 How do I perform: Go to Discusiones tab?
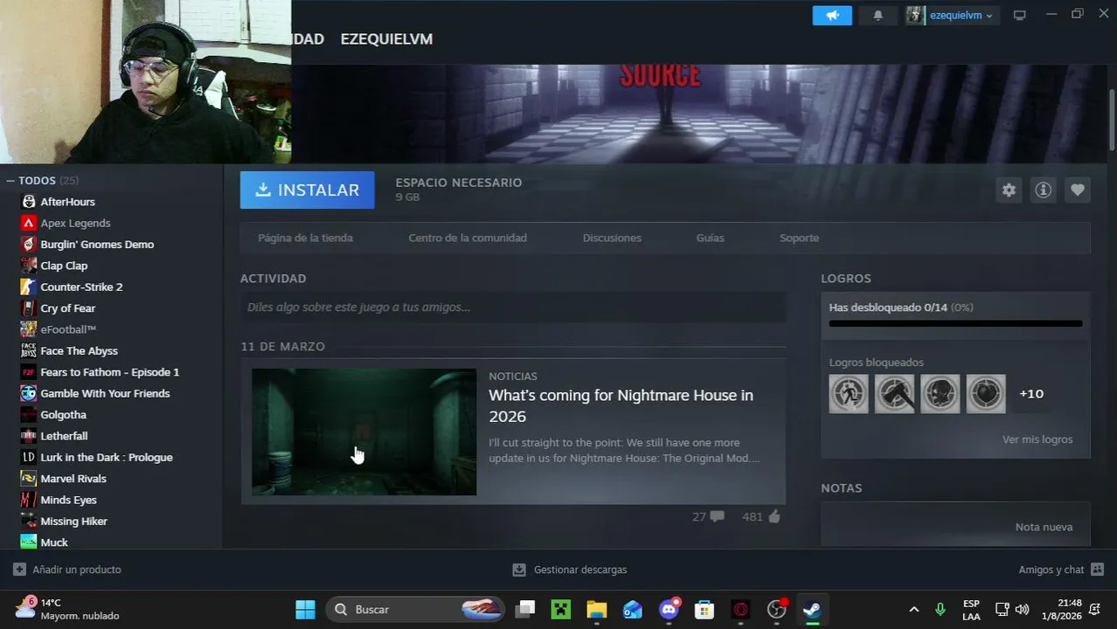tap(612, 238)
